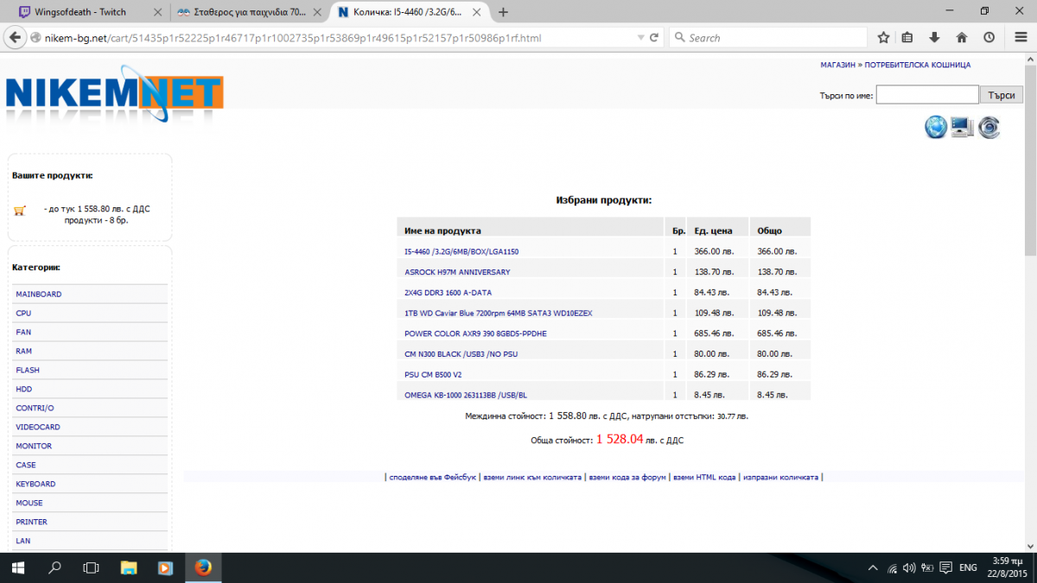1037x583 pixels.
Task: Click the Firefox taskbar icon
Action: tap(203, 567)
